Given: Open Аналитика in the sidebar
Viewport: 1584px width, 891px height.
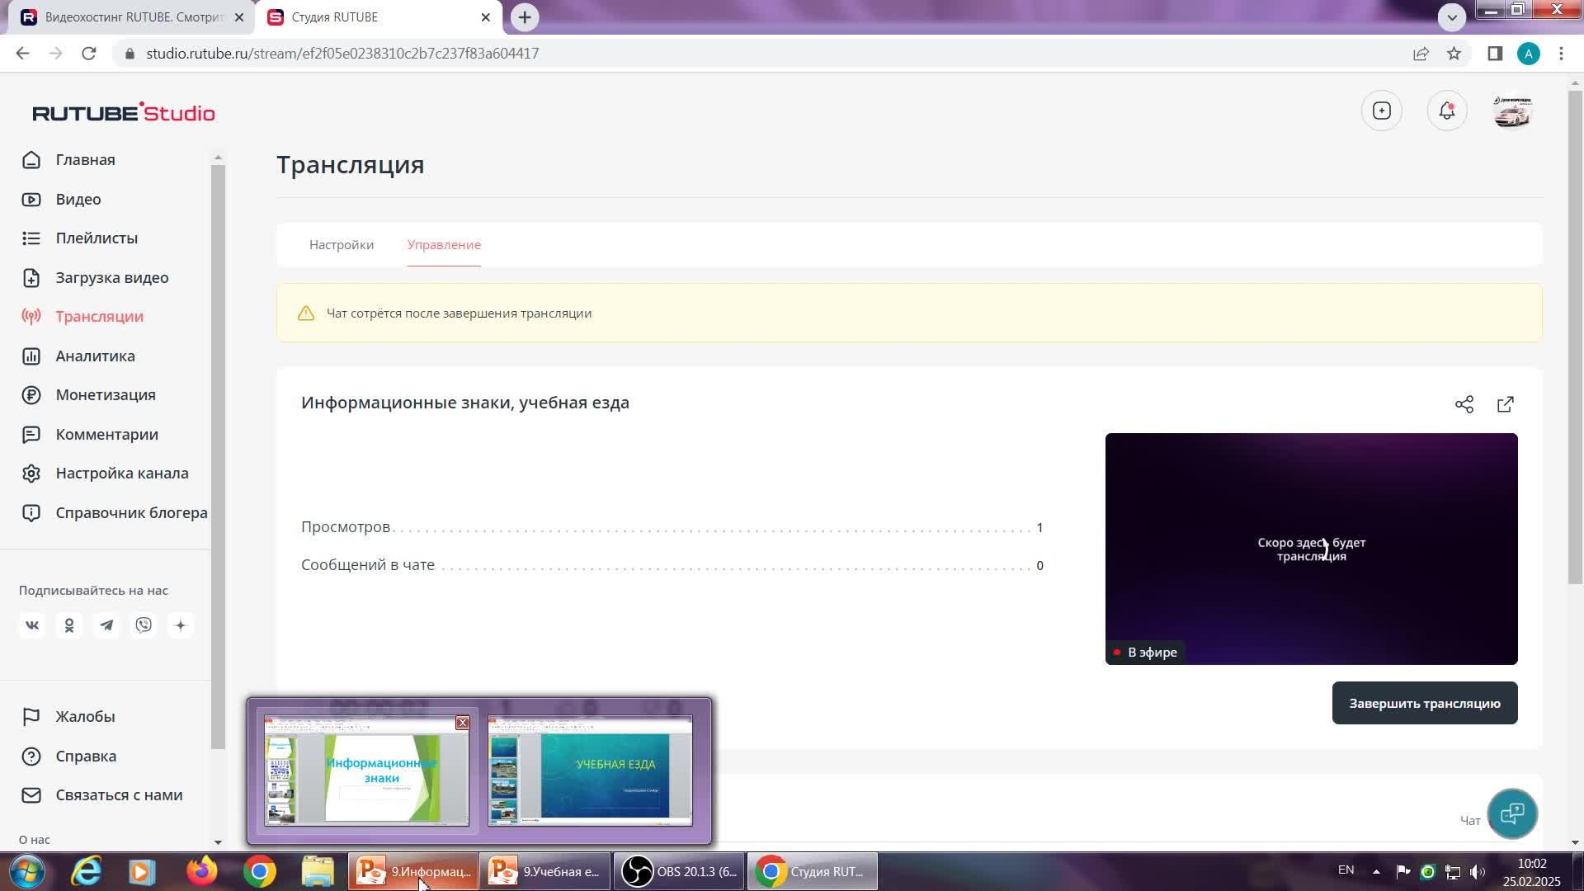Looking at the screenshot, I should [x=95, y=356].
